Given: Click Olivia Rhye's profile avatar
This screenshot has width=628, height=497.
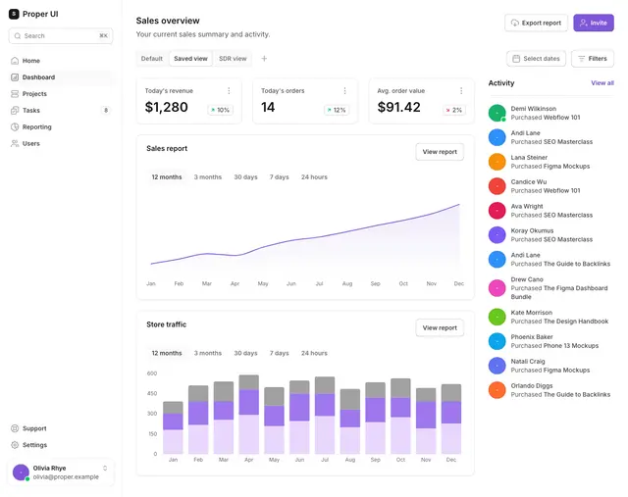Looking at the screenshot, I should click(21, 472).
